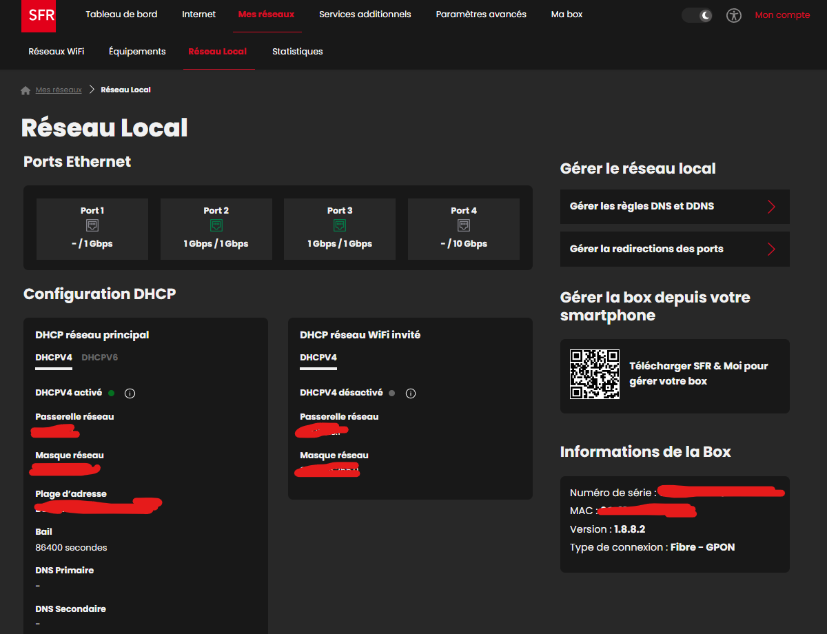Click the home icon in breadcrumb
Viewport: 827px width, 634px height.
pyautogui.click(x=25, y=90)
